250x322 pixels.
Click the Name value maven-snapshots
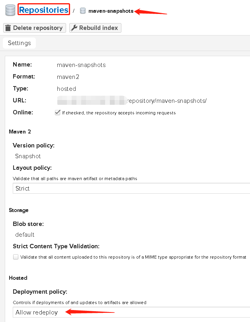point(81,65)
